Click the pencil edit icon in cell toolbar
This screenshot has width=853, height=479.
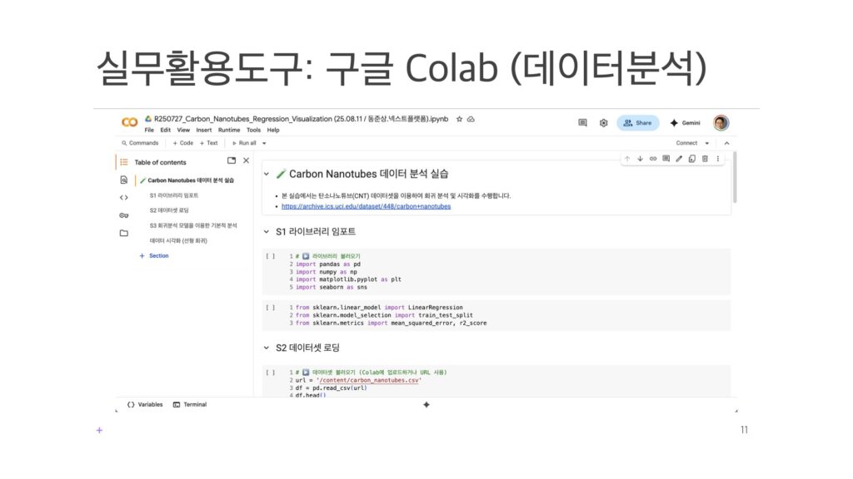tap(679, 158)
